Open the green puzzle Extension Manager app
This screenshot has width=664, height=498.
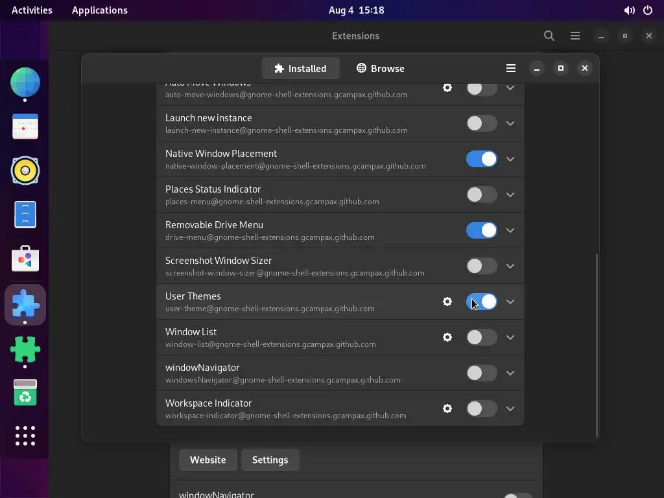pyautogui.click(x=25, y=350)
